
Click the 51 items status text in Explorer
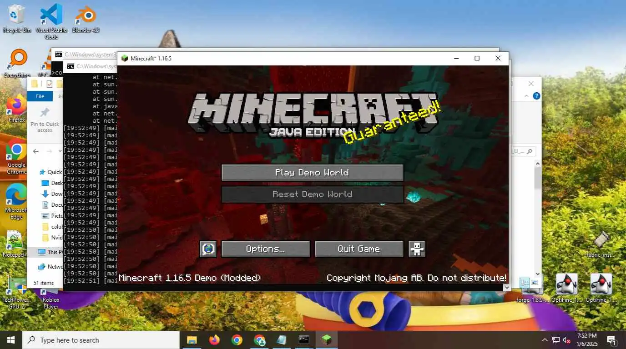click(43, 283)
